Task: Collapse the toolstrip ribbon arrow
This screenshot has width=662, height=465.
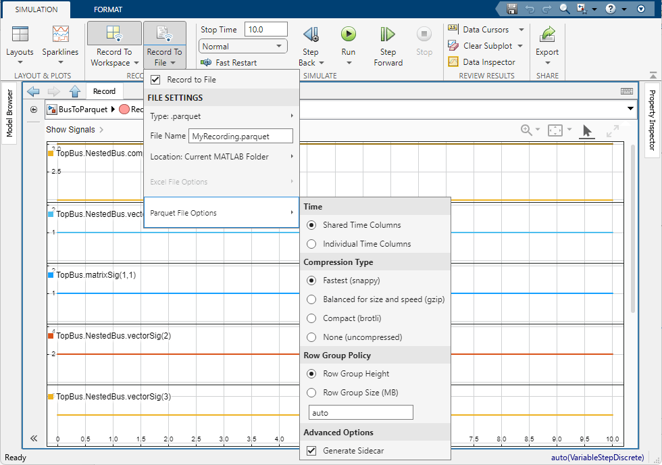Action: click(653, 75)
